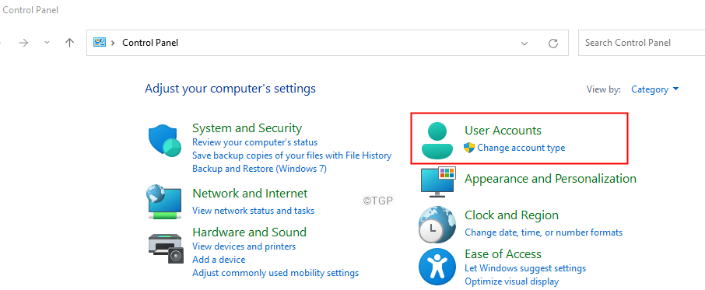Open the View devices and printers link

pos(244,246)
